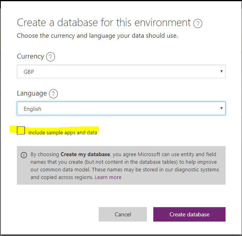Open help icon beside dialog title
Screen dimensions: 242x236
198,23
